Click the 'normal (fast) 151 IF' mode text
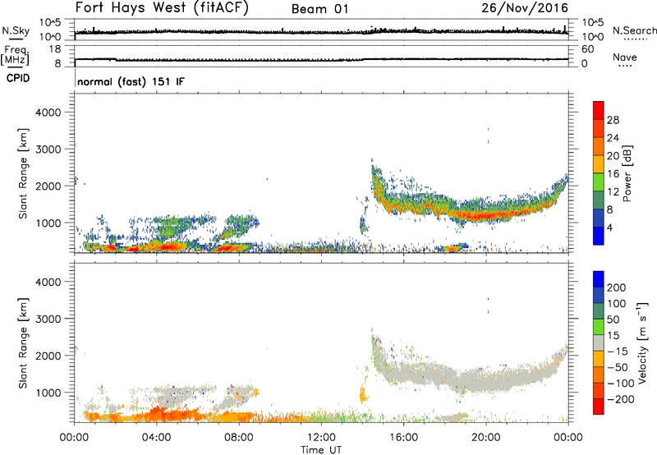This screenshot has width=657, height=455. coord(131,81)
